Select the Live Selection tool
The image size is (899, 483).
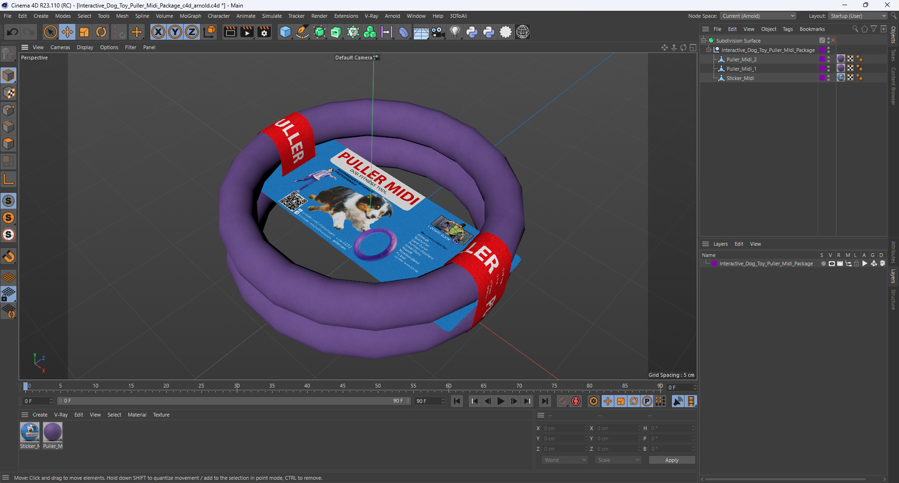coord(50,32)
